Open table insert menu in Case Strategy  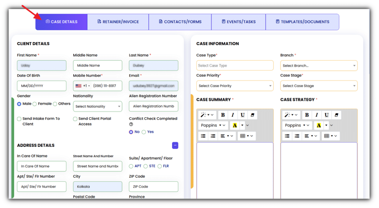pyautogui.click(x=330, y=136)
